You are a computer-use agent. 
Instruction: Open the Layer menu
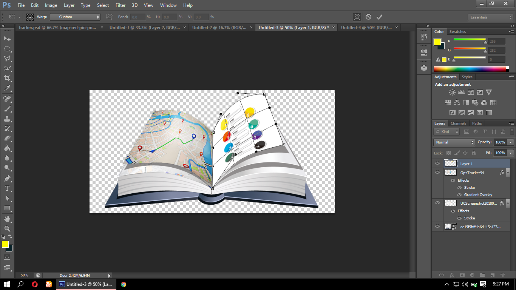pos(69,5)
